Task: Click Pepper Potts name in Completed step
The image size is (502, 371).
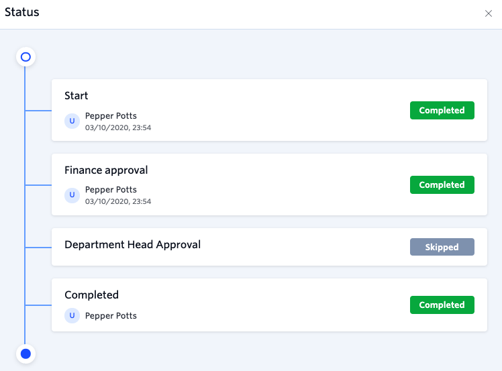Action: pos(111,315)
